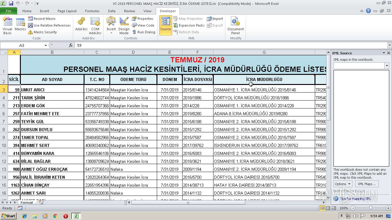This screenshot has width=392, height=220.
Task: Click the Save icon in quick access toolbar
Action: tap(11, 3)
